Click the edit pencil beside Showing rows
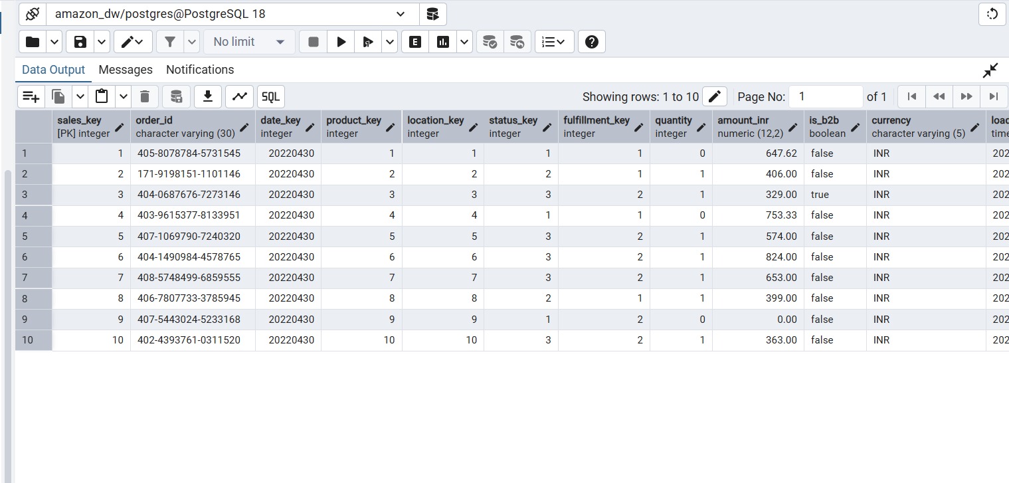Screen dimensions: 1009x483 [715, 96]
